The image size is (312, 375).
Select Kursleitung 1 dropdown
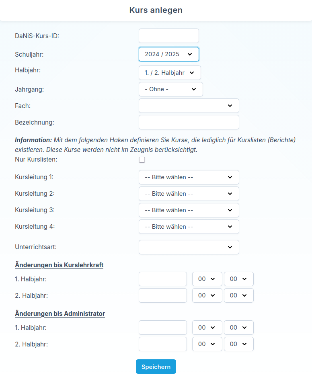[x=189, y=177]
